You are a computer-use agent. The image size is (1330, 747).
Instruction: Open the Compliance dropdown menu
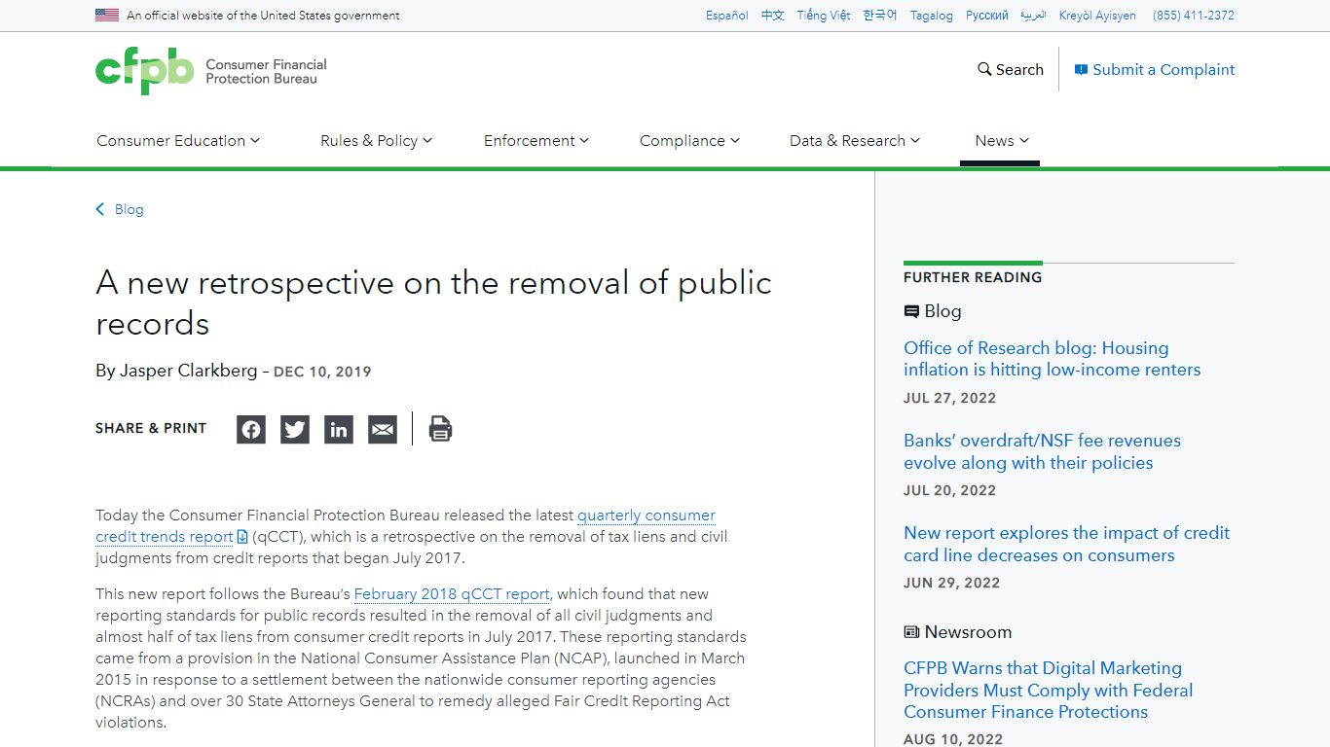(x=689, y=140)
